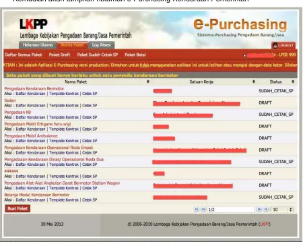The image size is (303, 244).
Task: Open the Halaman Utama tab
Action: click(x=38, y=45)
